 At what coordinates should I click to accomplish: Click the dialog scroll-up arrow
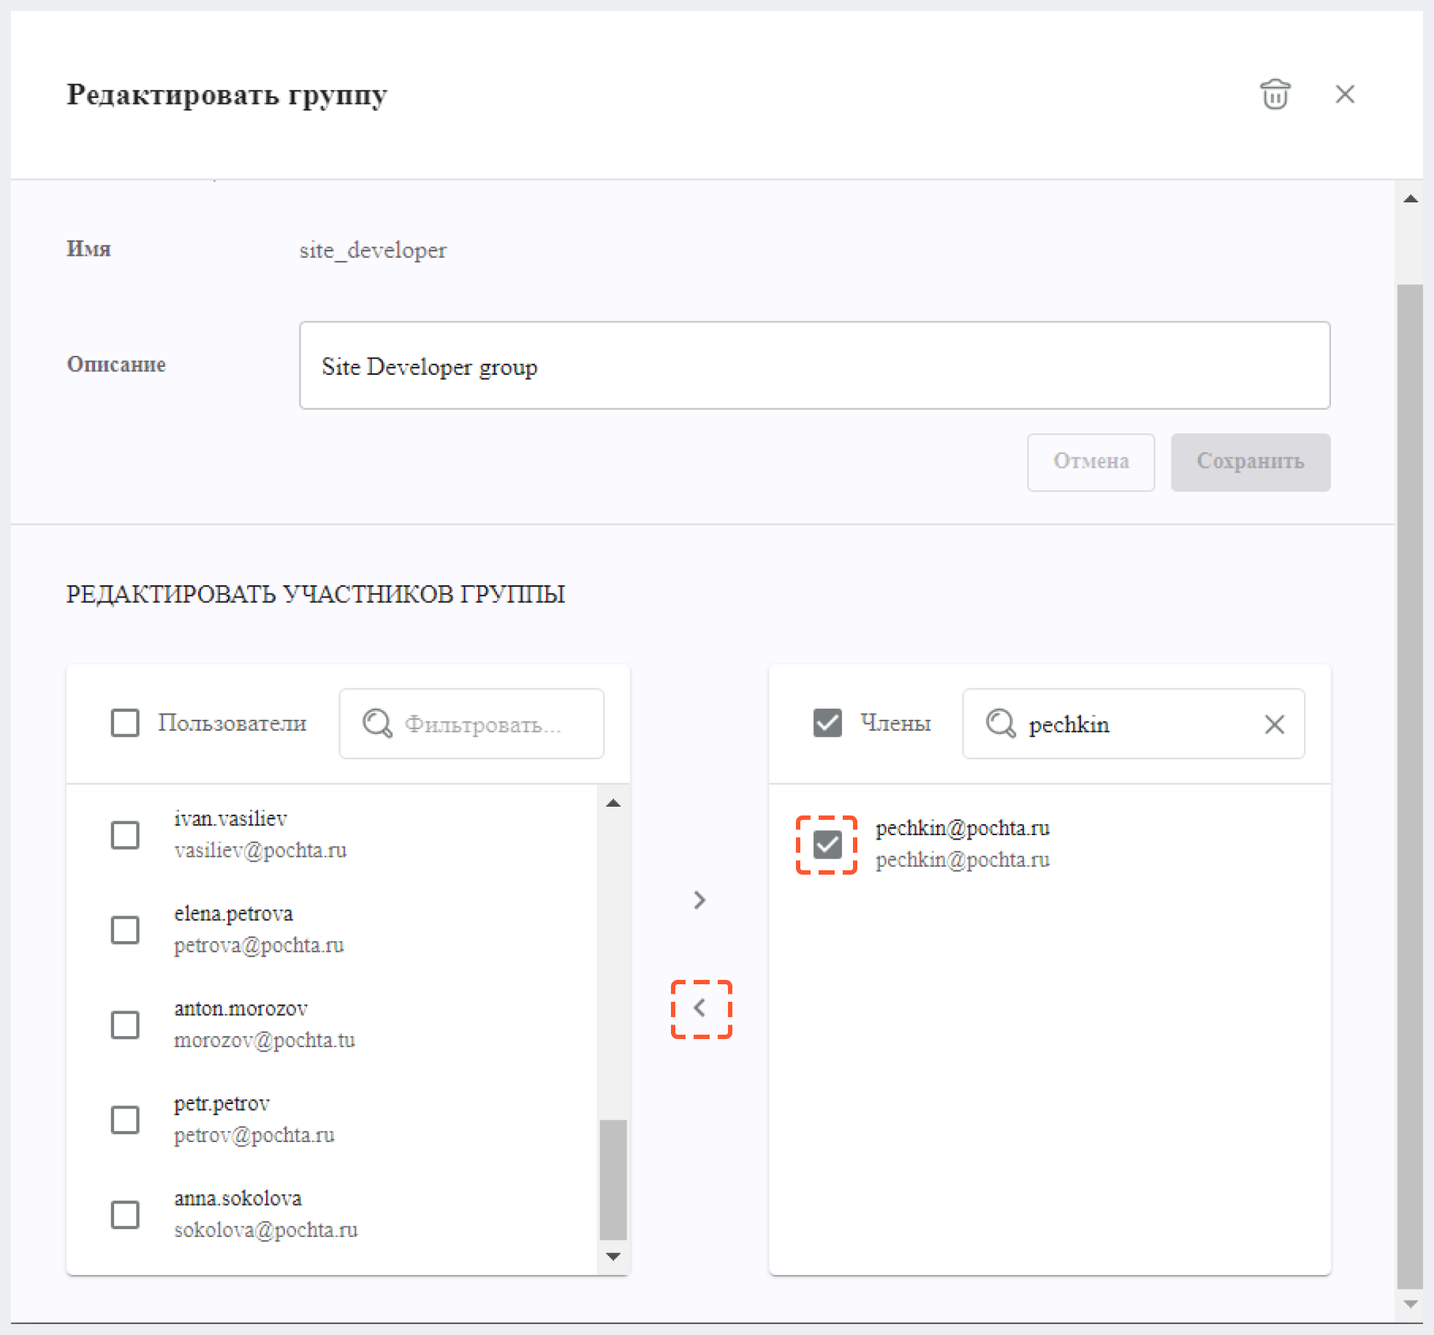1411,199
